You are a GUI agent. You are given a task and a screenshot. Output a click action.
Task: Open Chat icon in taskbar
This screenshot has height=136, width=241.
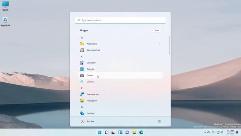click(127, 132)
